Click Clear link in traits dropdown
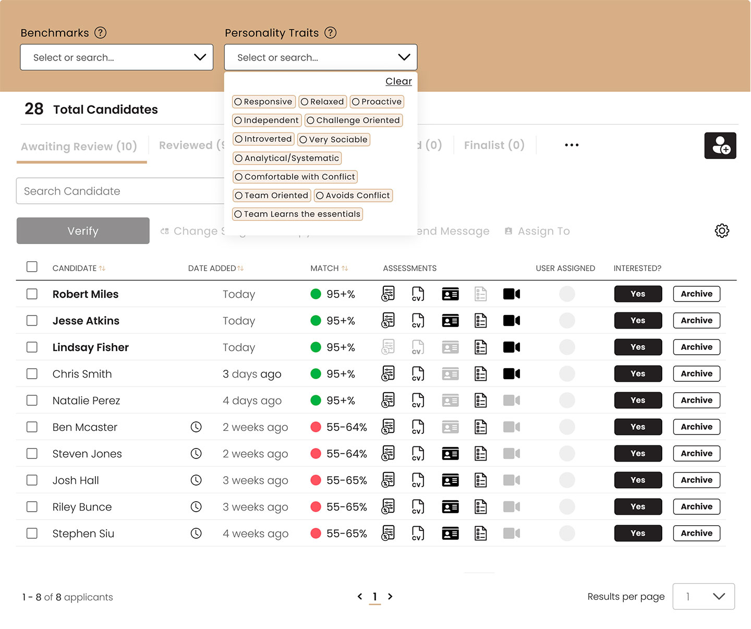 coord(398,81)
